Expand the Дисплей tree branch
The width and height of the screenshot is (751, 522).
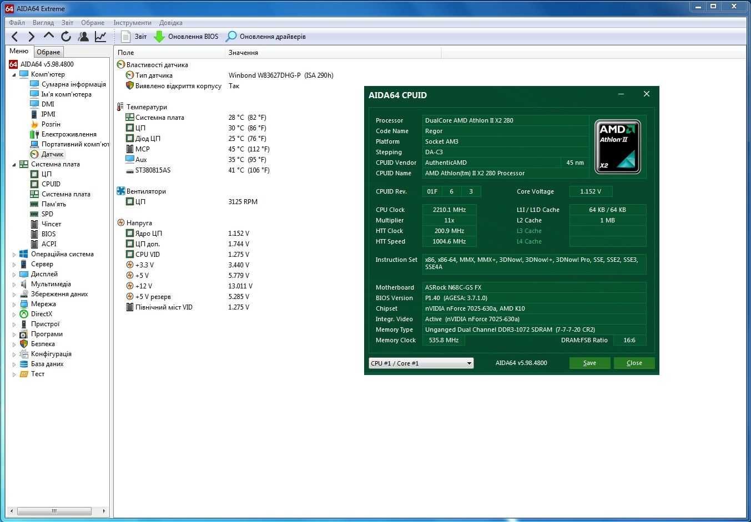pyautogui.click(x=14, y=274)
